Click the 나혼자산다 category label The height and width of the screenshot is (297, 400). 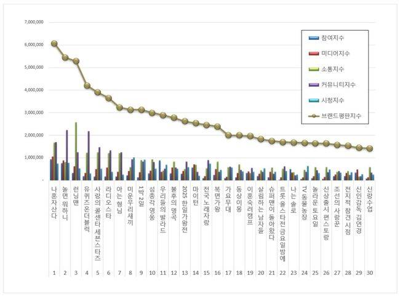[54, 200]
